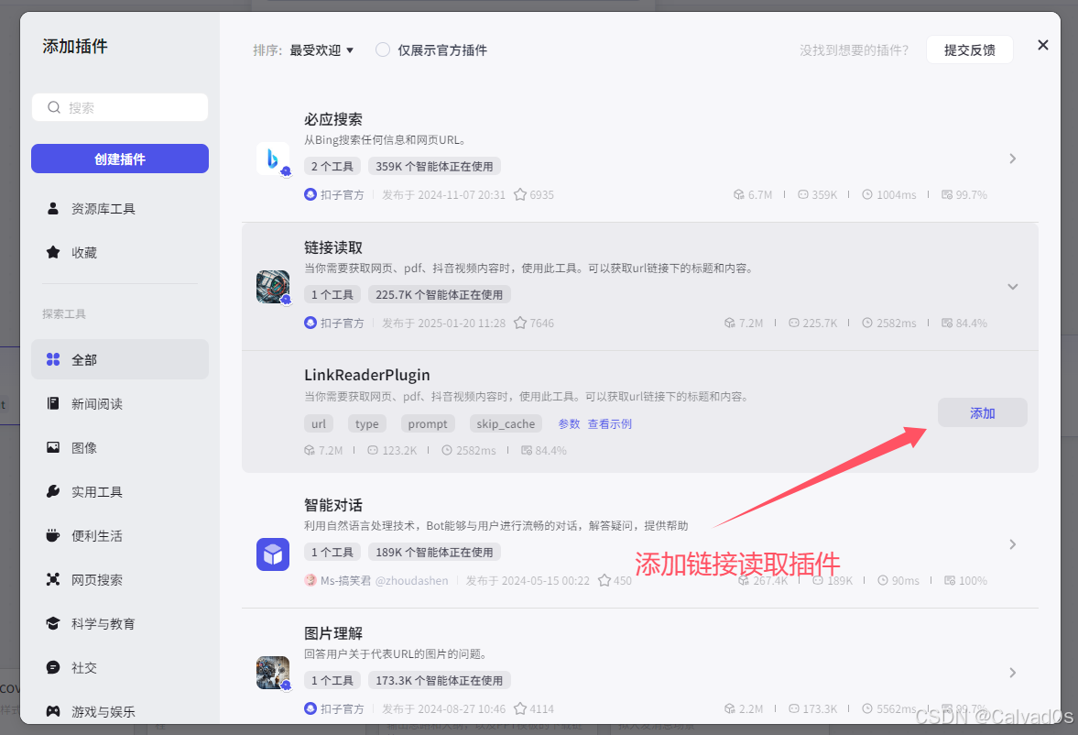Click the 新闻阅读 news icon
Image resolution: width=1078 pixels, height=735 pixels.
pyautogui.click(x=53, y=403)
